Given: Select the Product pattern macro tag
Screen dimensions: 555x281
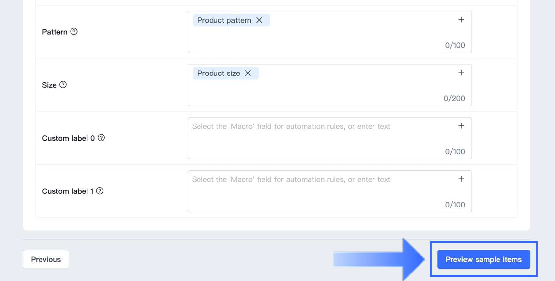Looking at the screenshot, I should click(224, 20).
